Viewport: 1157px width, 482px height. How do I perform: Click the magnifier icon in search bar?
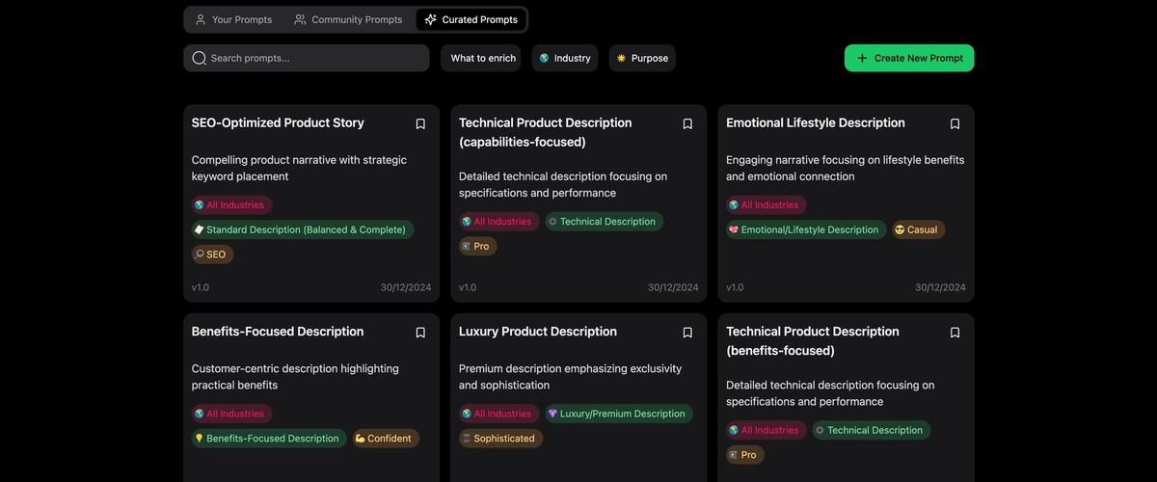point(200,58)
